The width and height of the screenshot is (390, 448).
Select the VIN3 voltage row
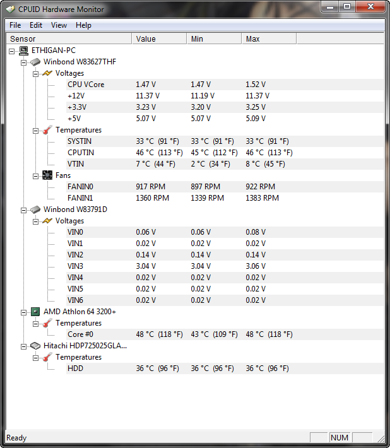(225, 266)
